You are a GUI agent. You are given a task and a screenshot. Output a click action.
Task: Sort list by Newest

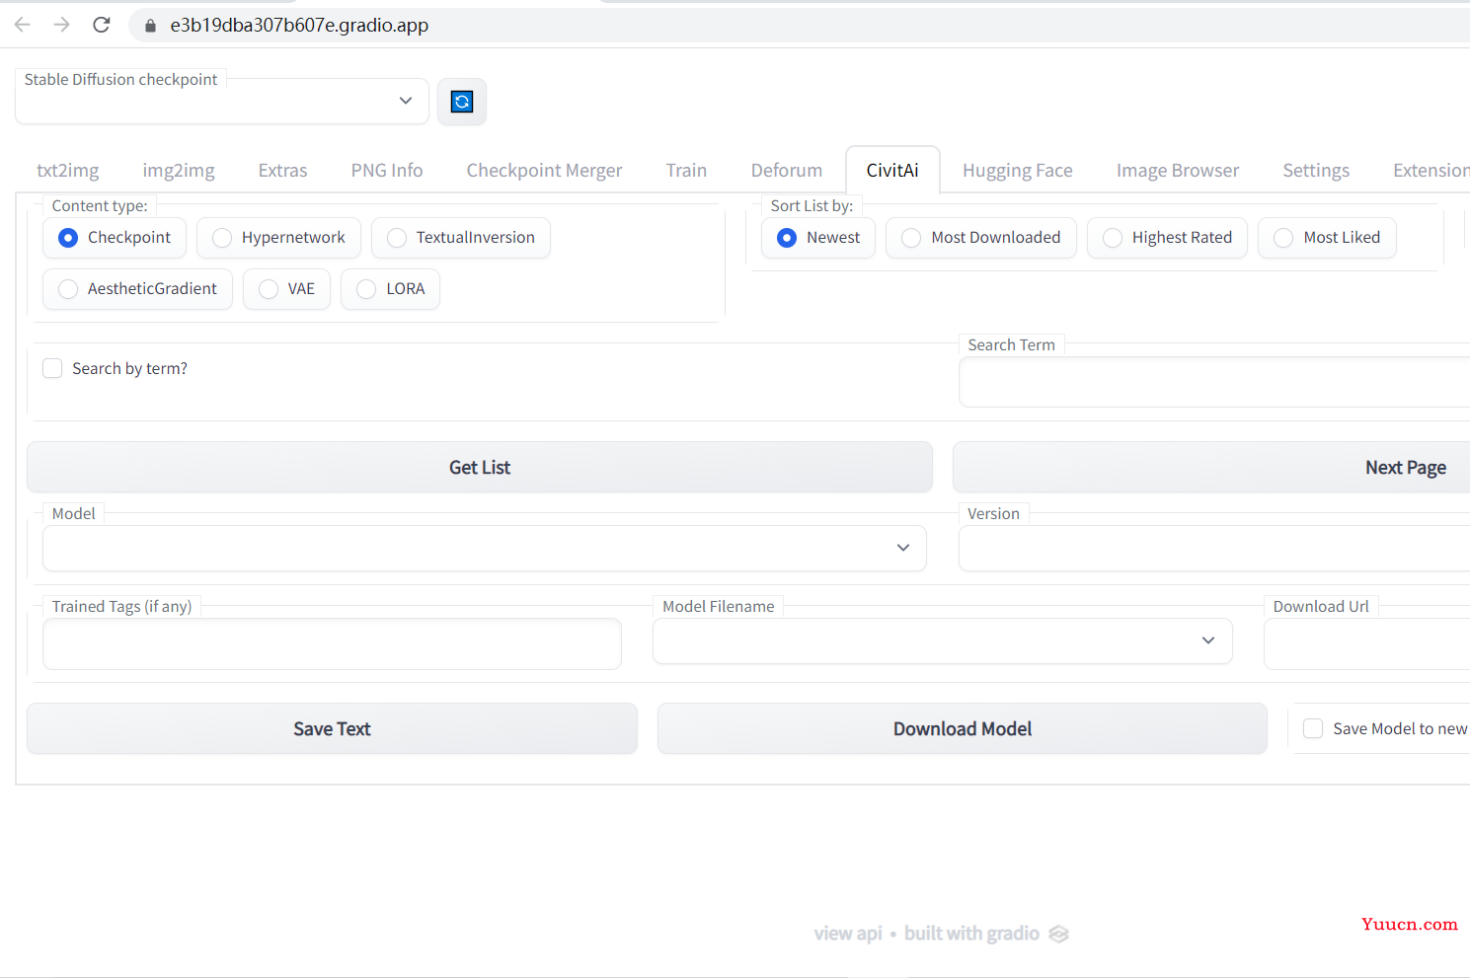(x=818, y=238)
